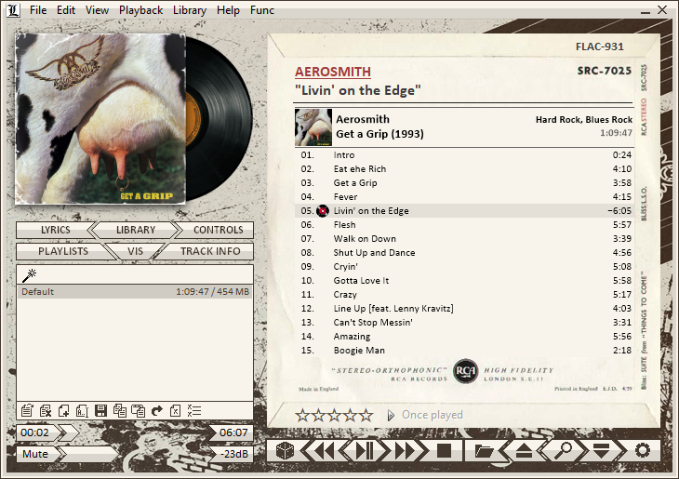Click the vinyl now-playing icon on track 05
679x479 pixels.
[x=322, y=211]
